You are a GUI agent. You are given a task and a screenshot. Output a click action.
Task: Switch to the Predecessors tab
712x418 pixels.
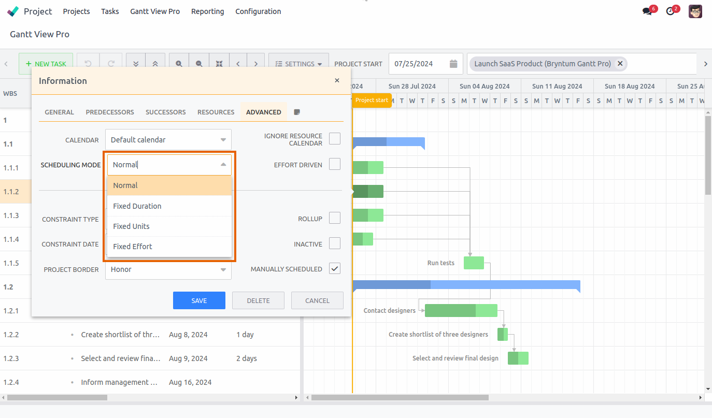pyautogui.click(x=110, y=112)
